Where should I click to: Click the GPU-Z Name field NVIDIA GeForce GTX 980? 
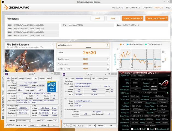click(x=144, y=80)
